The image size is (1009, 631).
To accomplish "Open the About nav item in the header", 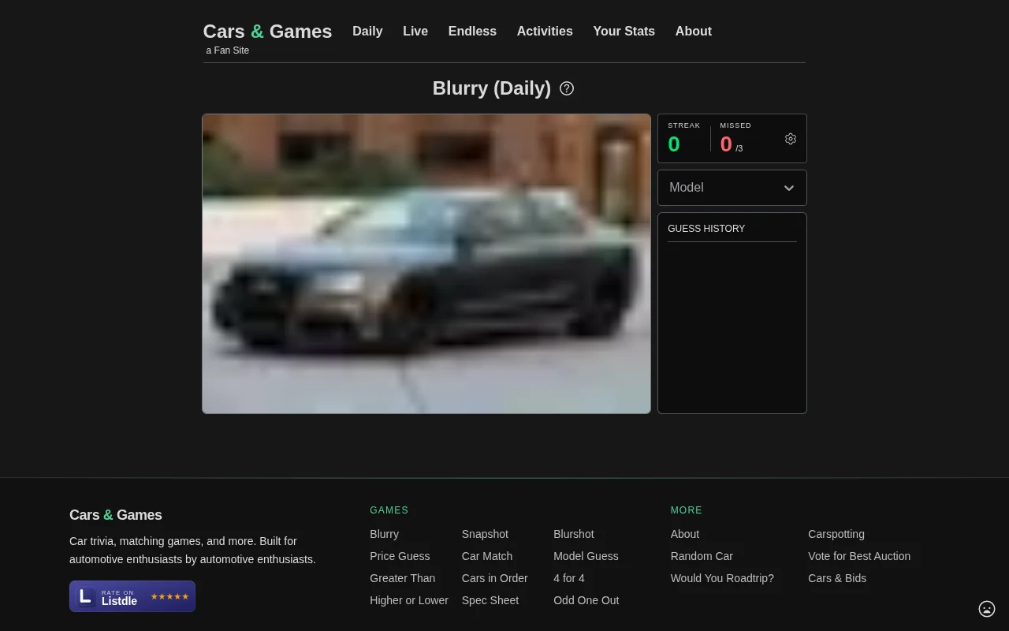I will [694, 32].
